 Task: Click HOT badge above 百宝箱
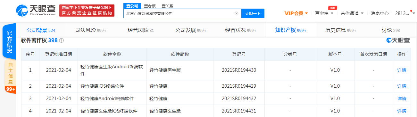tap(333, 8)
